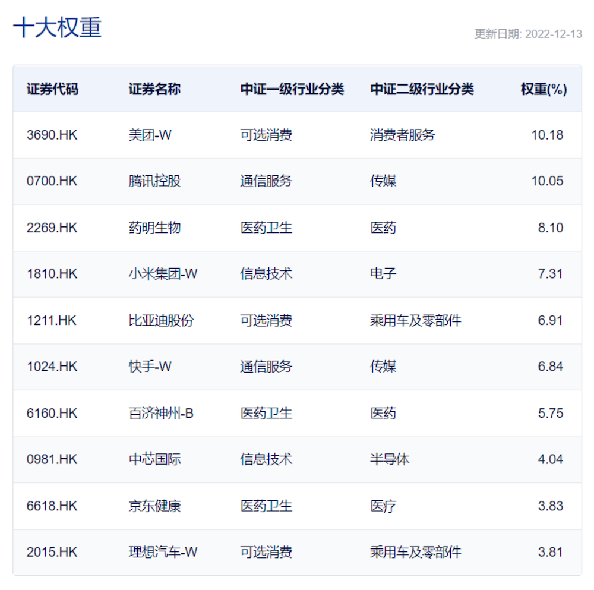
Task: Click 医药卫生 in the 百济神州-B row
Action: click(266, 413)
